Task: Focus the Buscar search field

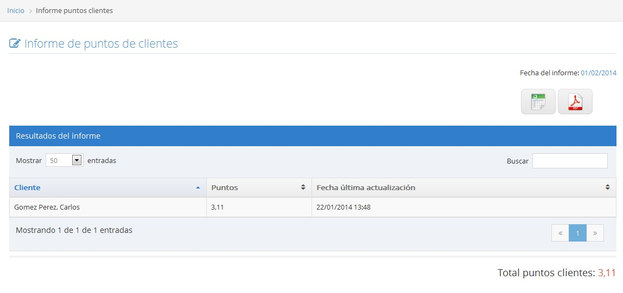Action: [x=569, y=161]
